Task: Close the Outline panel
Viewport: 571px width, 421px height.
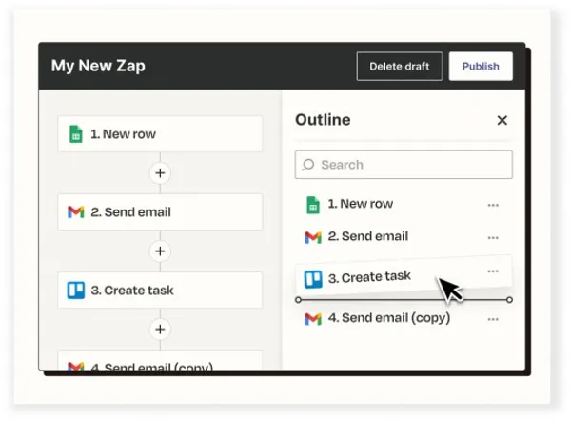Action: coord(502,120)
